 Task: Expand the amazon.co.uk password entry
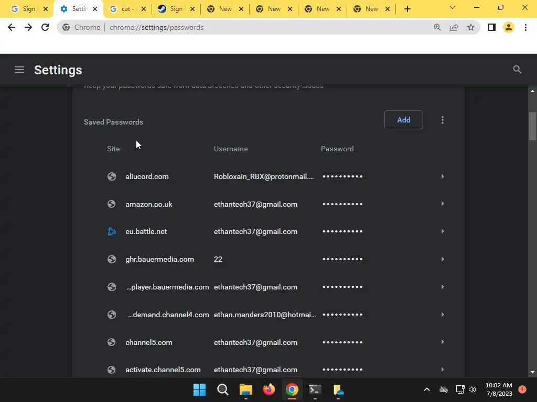click(443, 204)
